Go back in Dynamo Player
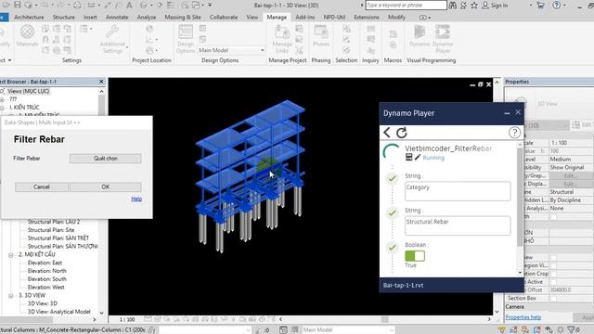The width and height of the screenshot is (594, 334). pos(386,133)
